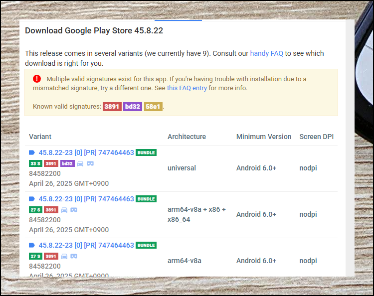
Task: Open the handy FAQ link
Action: click(x=266, y=53)
